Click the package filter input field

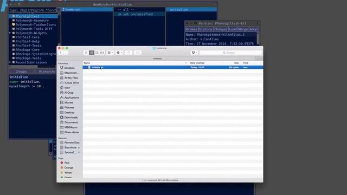(33, 10)
